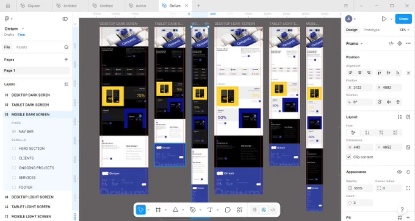Open the more options ellipsis beside Frame

point(408,44)
